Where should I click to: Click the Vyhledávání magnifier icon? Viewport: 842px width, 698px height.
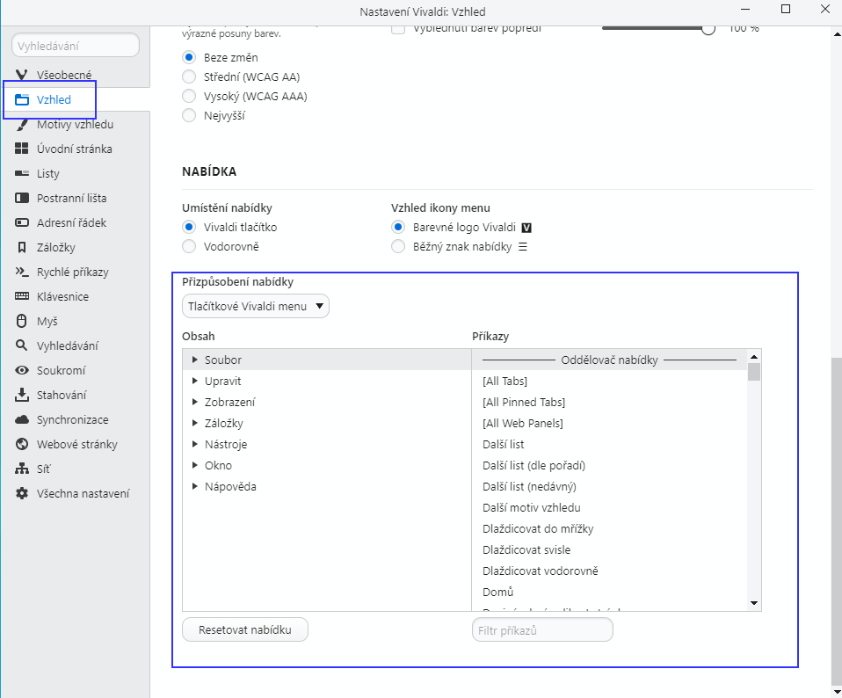tap(21, 345)
